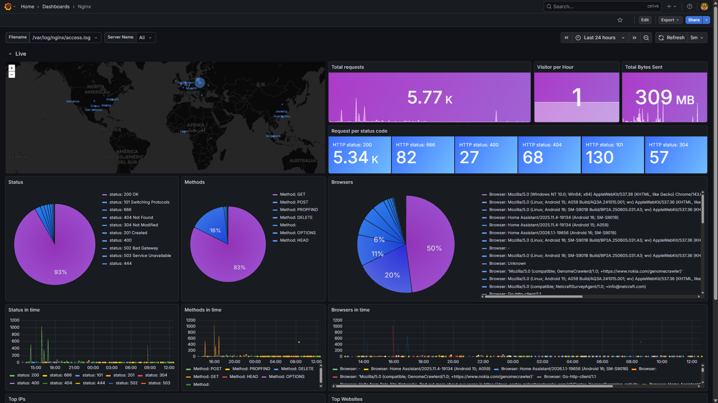The image size is (718, 403).
Task: Navigate to Dashboards breadcrumb
Action: coord(56,7)
